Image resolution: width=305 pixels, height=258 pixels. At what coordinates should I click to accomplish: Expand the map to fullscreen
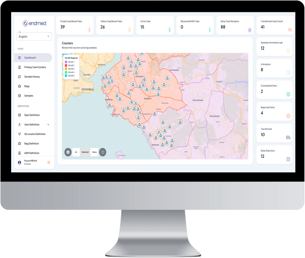pos(102,152)
